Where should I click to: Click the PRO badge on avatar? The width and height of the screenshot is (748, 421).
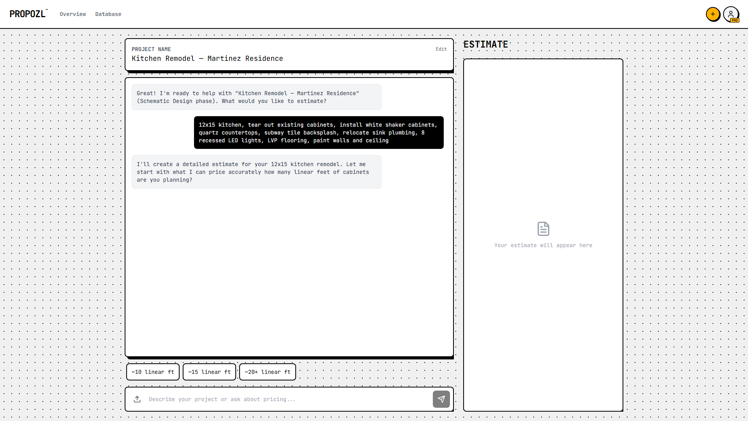(734, 20)
